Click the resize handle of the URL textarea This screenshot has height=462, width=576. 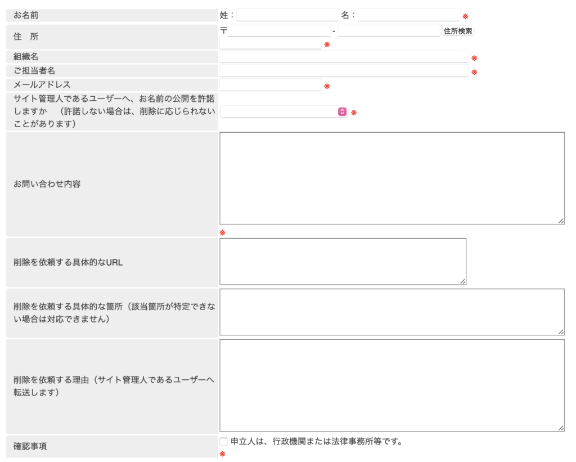click(x=463, y=280)
